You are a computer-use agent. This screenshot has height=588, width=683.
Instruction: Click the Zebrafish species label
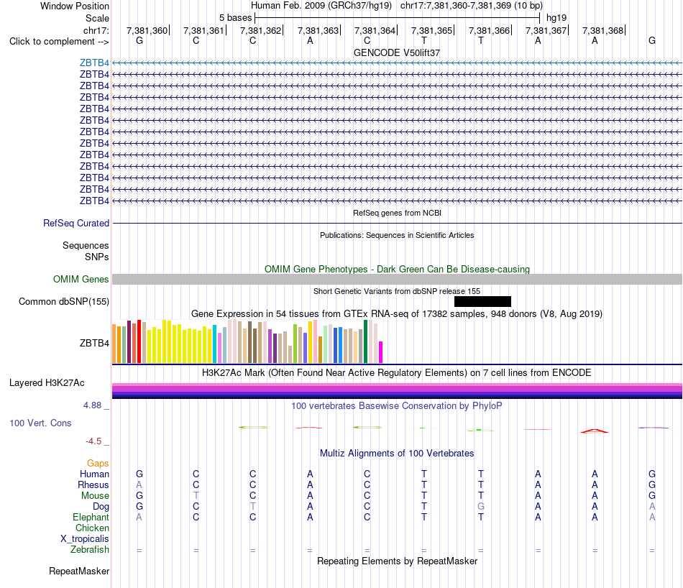(90, 550)
